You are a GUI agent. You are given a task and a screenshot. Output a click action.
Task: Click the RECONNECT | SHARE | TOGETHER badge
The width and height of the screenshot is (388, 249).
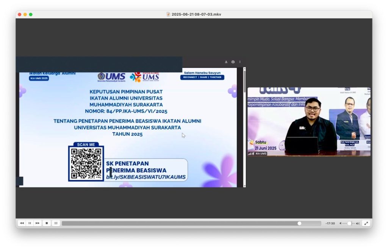202,77
